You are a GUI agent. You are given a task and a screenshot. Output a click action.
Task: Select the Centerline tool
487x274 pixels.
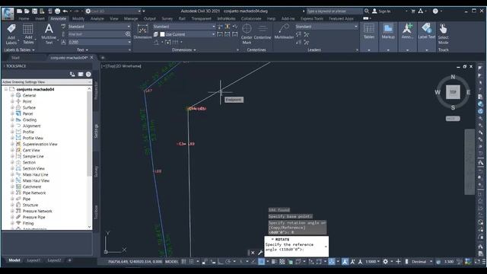(263, 32)
